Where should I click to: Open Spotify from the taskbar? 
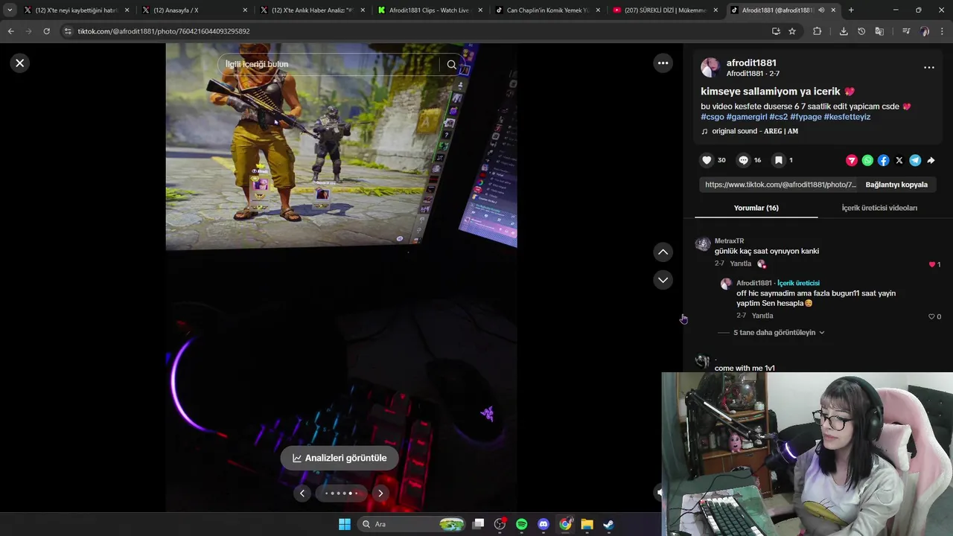[521, 524]
